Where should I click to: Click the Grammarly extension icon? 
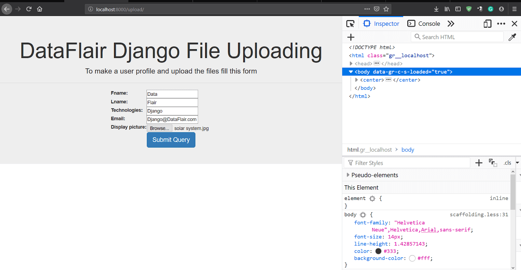(490, 9)
